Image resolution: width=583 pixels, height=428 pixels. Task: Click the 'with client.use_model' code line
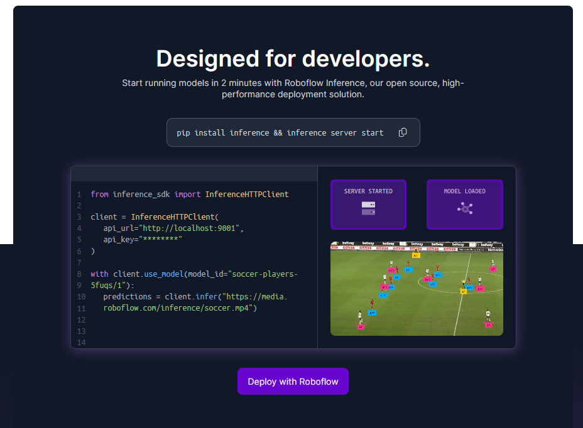click(194, 274)
